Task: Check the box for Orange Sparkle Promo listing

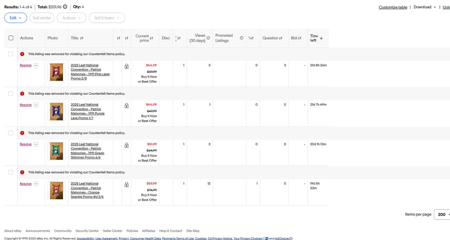Action: (10, 172)
